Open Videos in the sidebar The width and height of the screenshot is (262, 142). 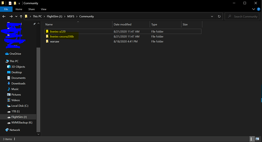14,100
